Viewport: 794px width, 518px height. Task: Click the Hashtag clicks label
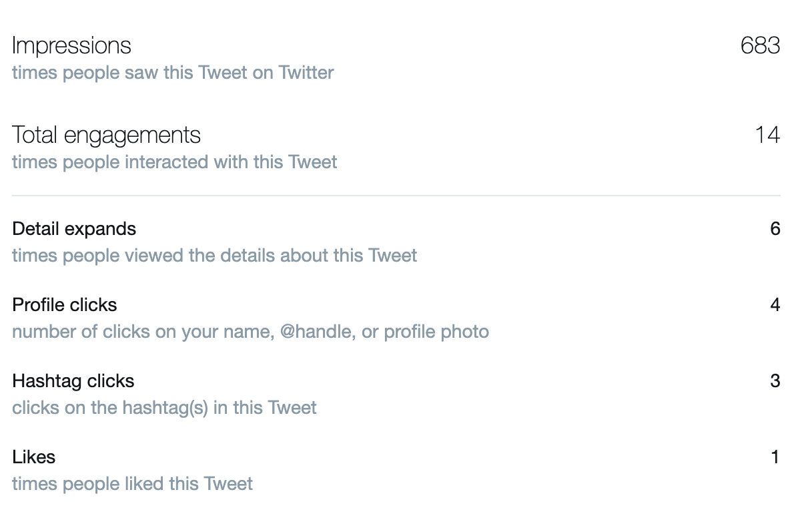(x=73, y=381)
